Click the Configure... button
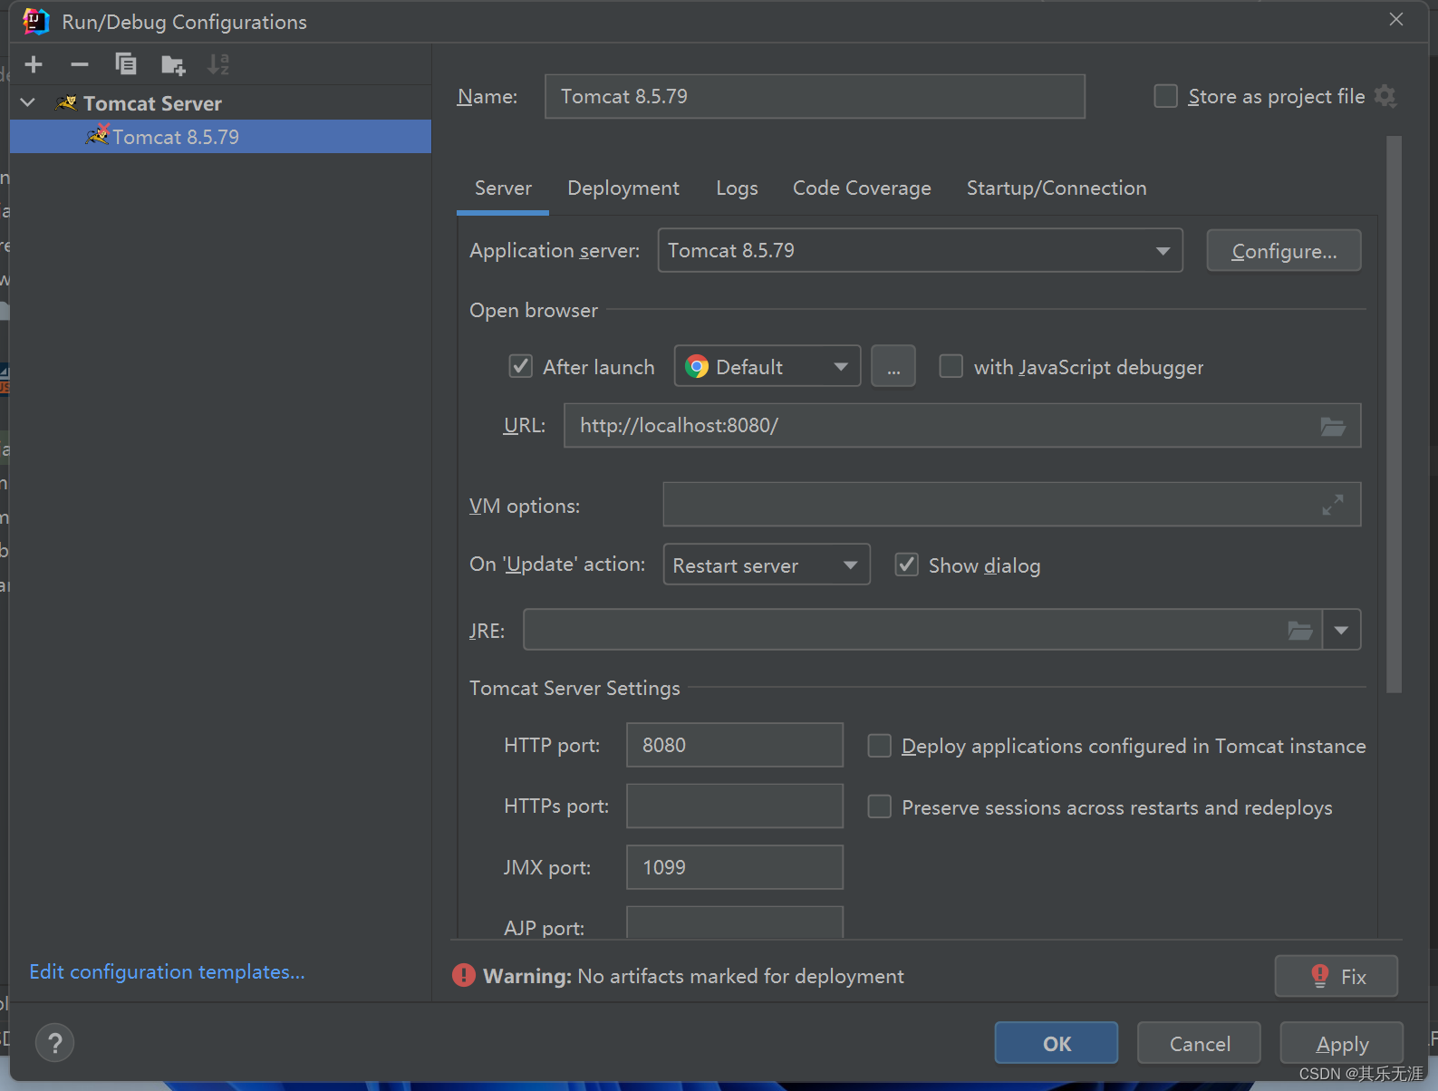The image size is (1438, 1091). [1284, 251]
